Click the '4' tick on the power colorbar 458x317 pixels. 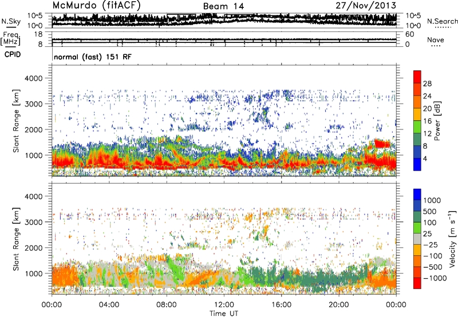coord(425,158)
